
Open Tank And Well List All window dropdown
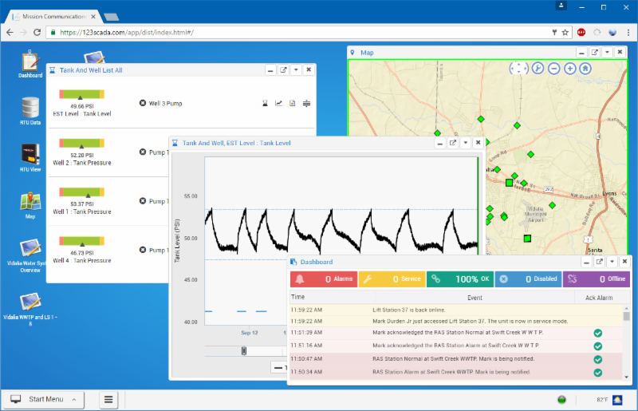pyautogui.click(x=295, y=70)
